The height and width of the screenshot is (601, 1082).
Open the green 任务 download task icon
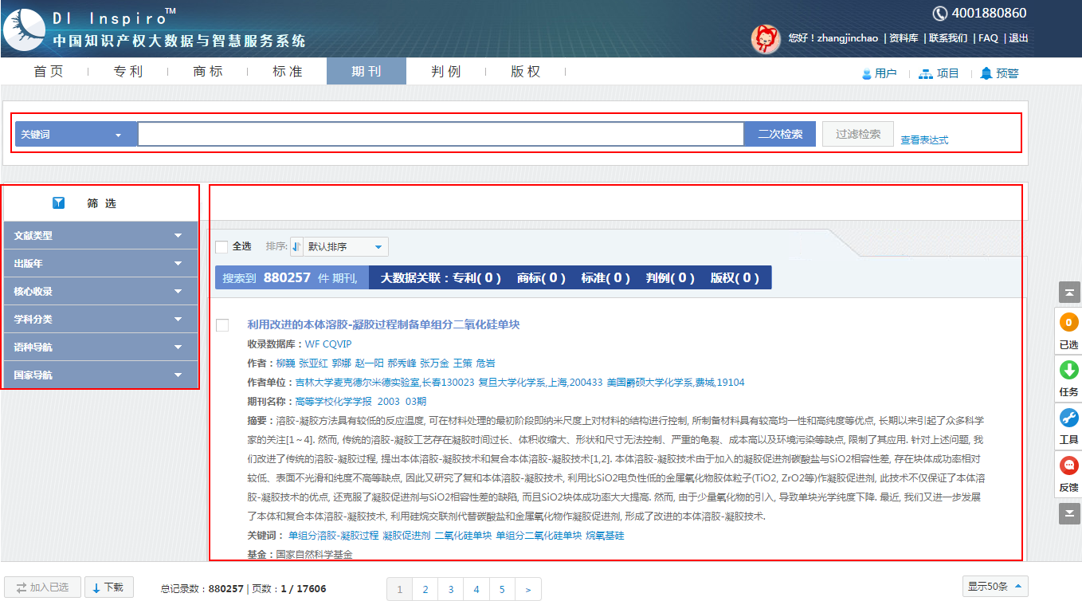click(1068, 371)
